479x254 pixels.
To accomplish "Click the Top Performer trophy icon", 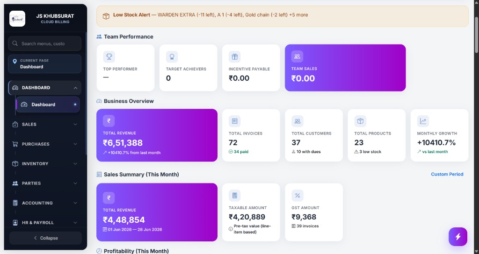I will click(x=109, y=56).
